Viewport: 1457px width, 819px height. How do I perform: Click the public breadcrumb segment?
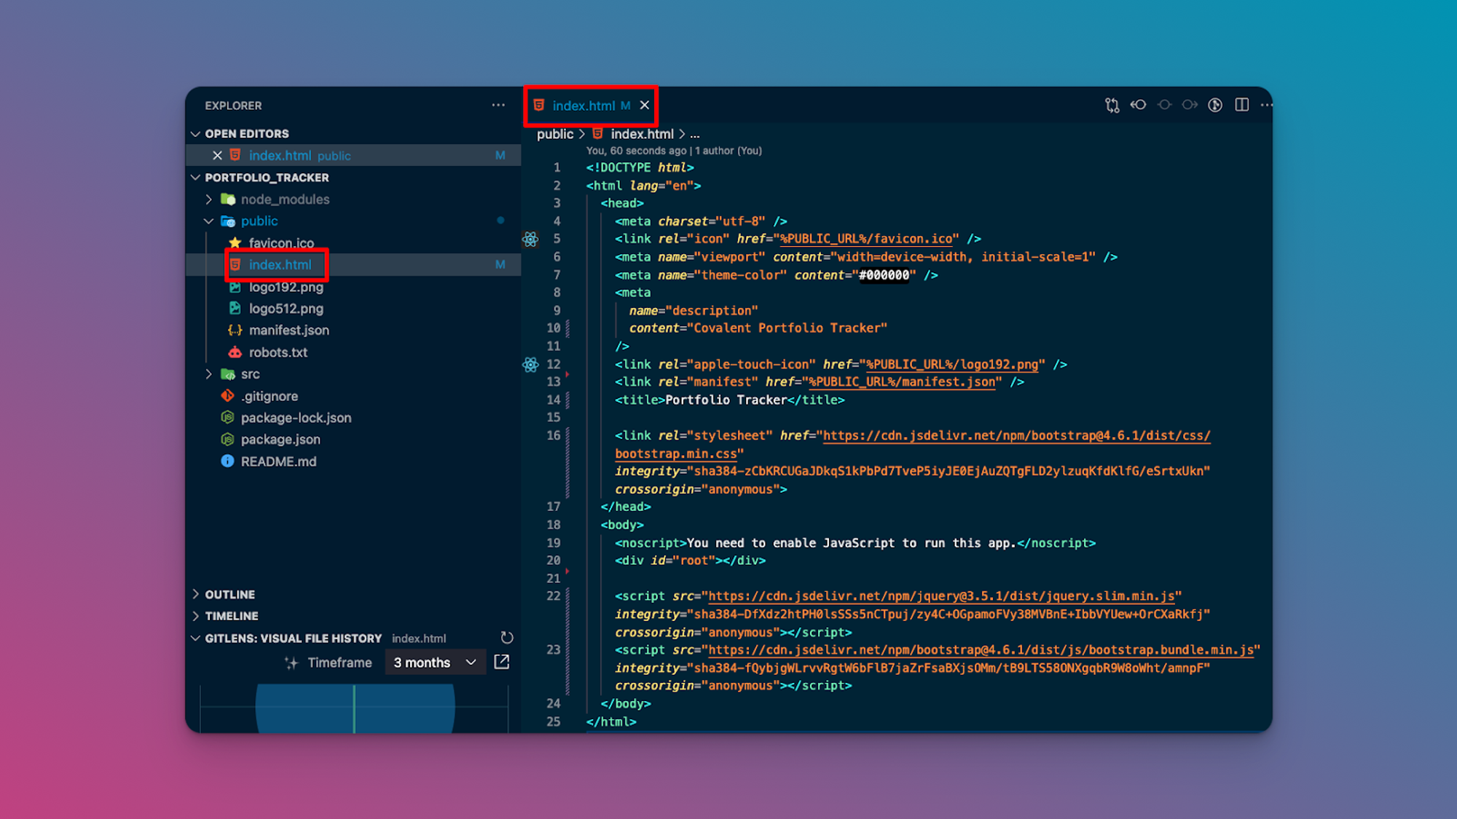click(555, 134)
